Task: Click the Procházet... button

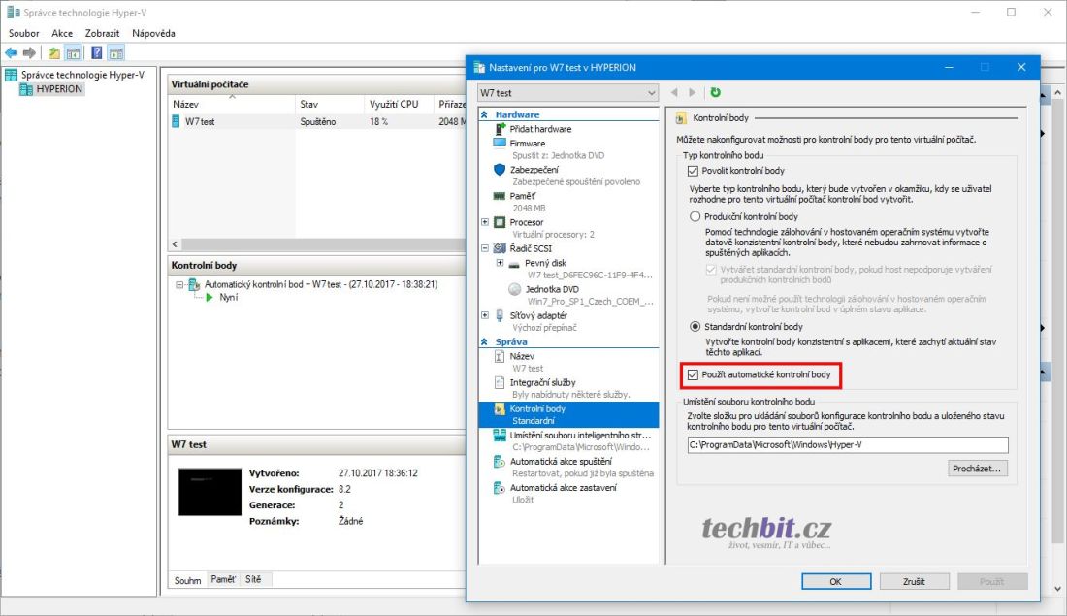Action: (979, 469)
